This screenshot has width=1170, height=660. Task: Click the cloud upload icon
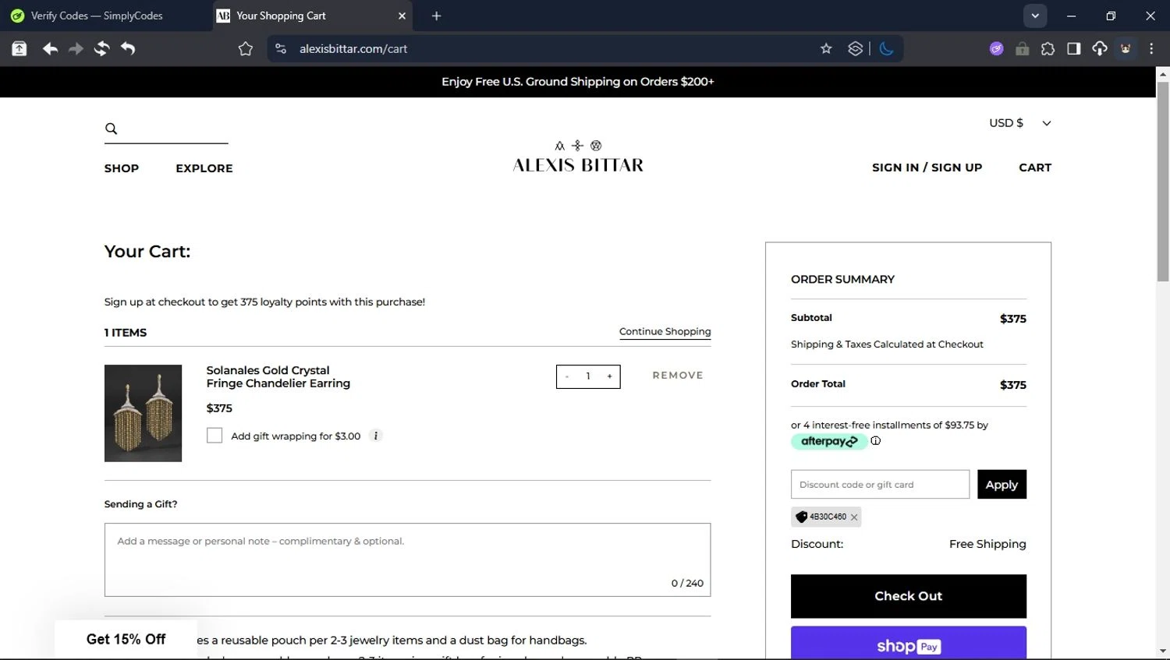(1099, 48)
